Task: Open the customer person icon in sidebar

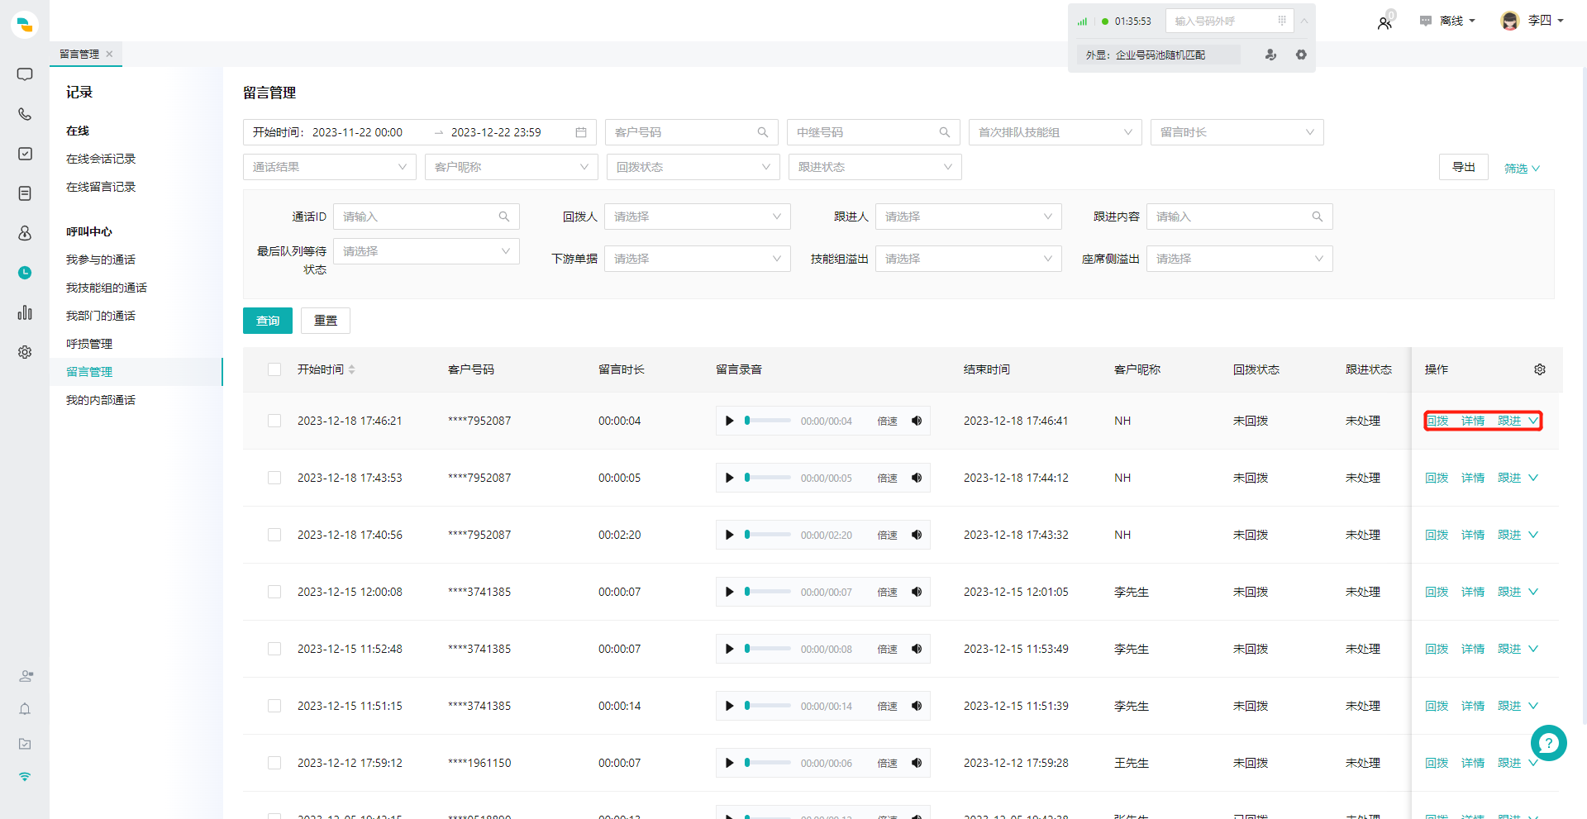Action: click(x=25, y=233)
